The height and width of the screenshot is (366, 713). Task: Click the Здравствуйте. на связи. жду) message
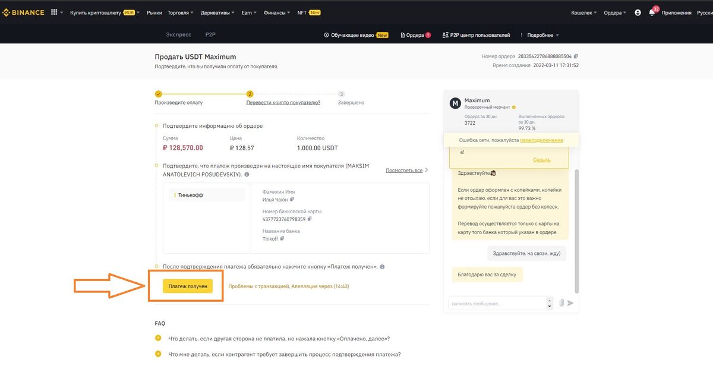point(526,254)
